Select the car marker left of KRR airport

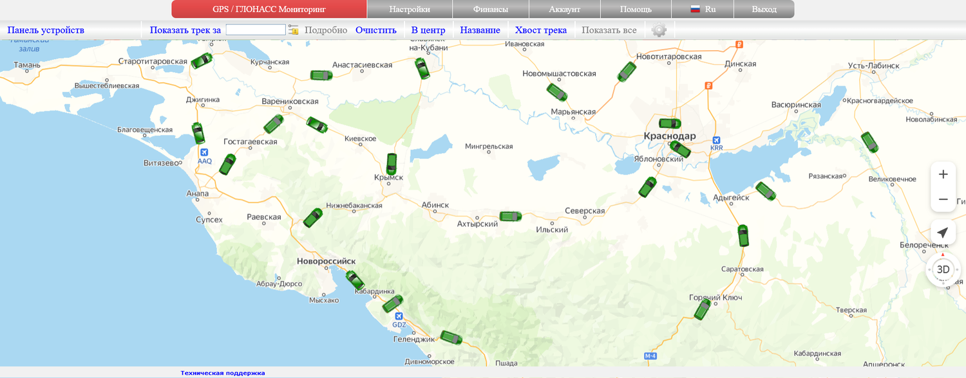click(680, 149)
